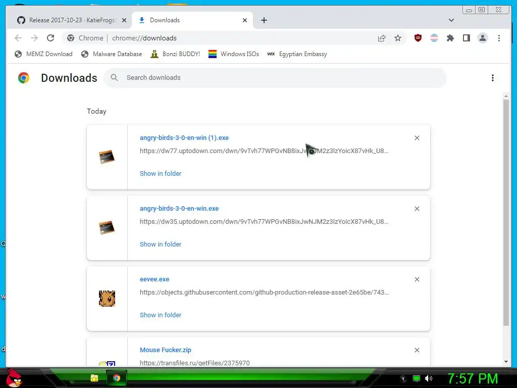The image size is (517, 388).
Task: Select the Downloads tab
Action: pyautogui.click(x=192, y=20)
